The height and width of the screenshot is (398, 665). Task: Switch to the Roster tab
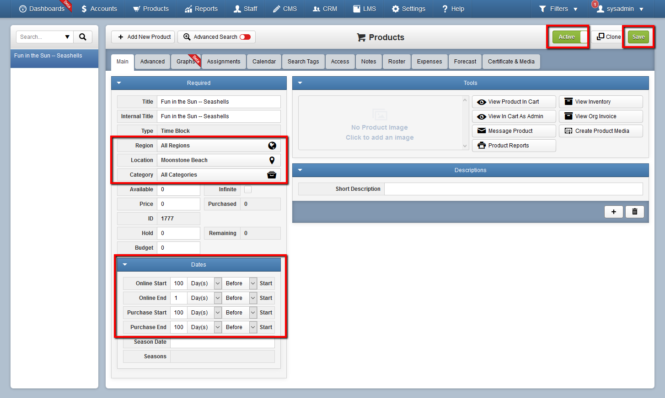(397, 62)
